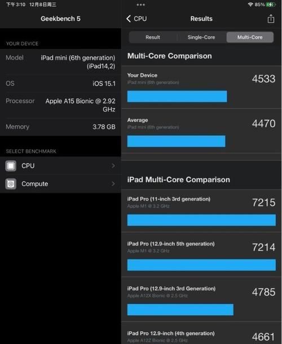
Task: Tap the share icon in Results header
Action: 271,19
